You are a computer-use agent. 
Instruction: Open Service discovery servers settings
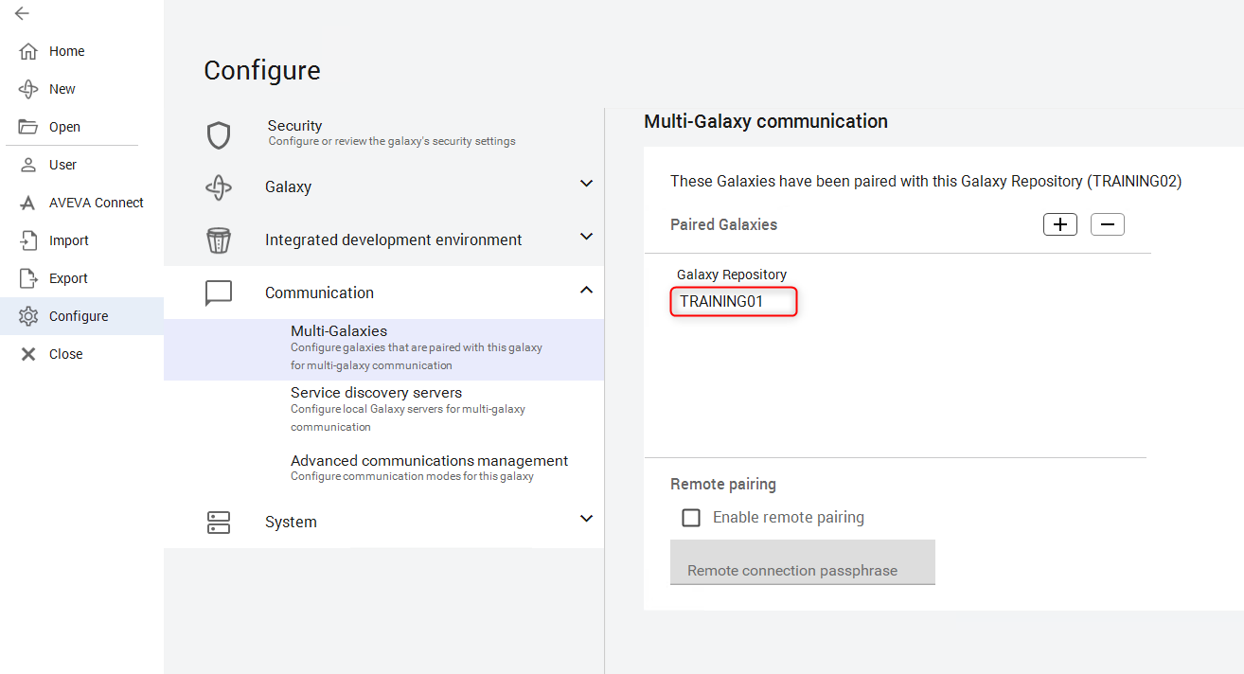click(x=376, y=393)
